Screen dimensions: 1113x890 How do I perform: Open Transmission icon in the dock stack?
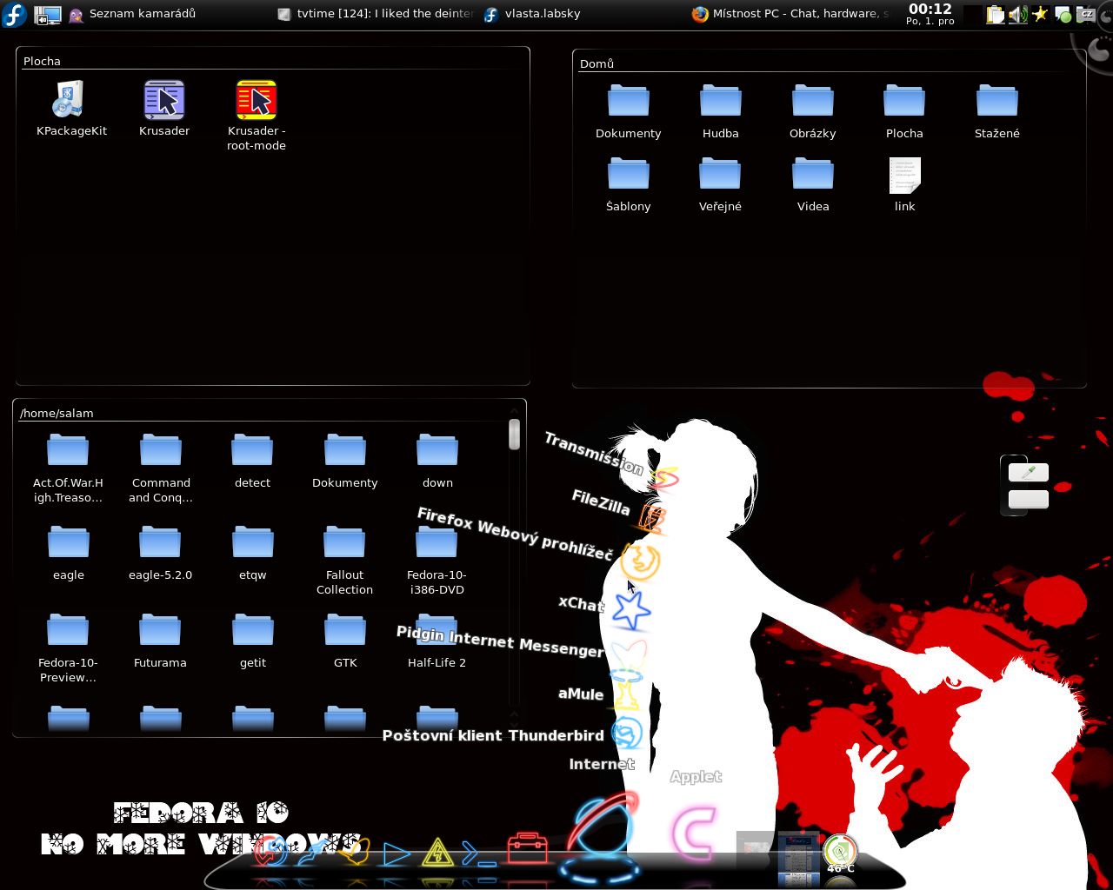coord(665,478)
